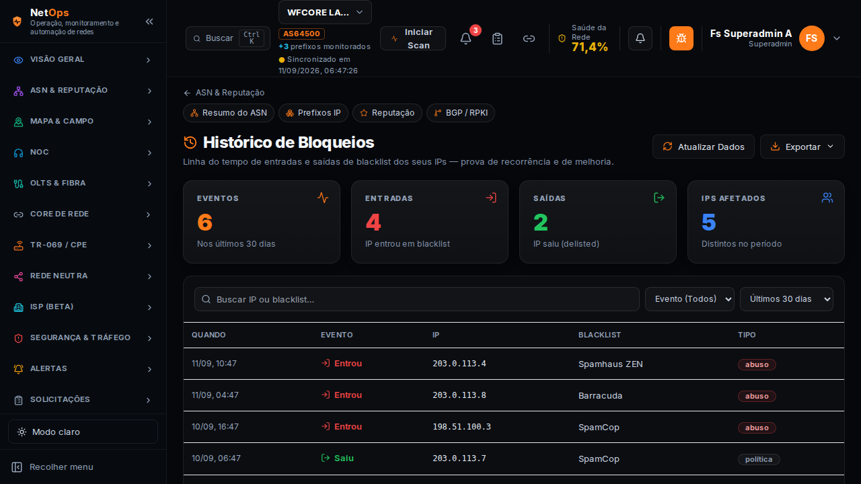Open the Buscar Ctrl K global search
The height and width of the screenshot is (484, 861).
coord(228,38)
